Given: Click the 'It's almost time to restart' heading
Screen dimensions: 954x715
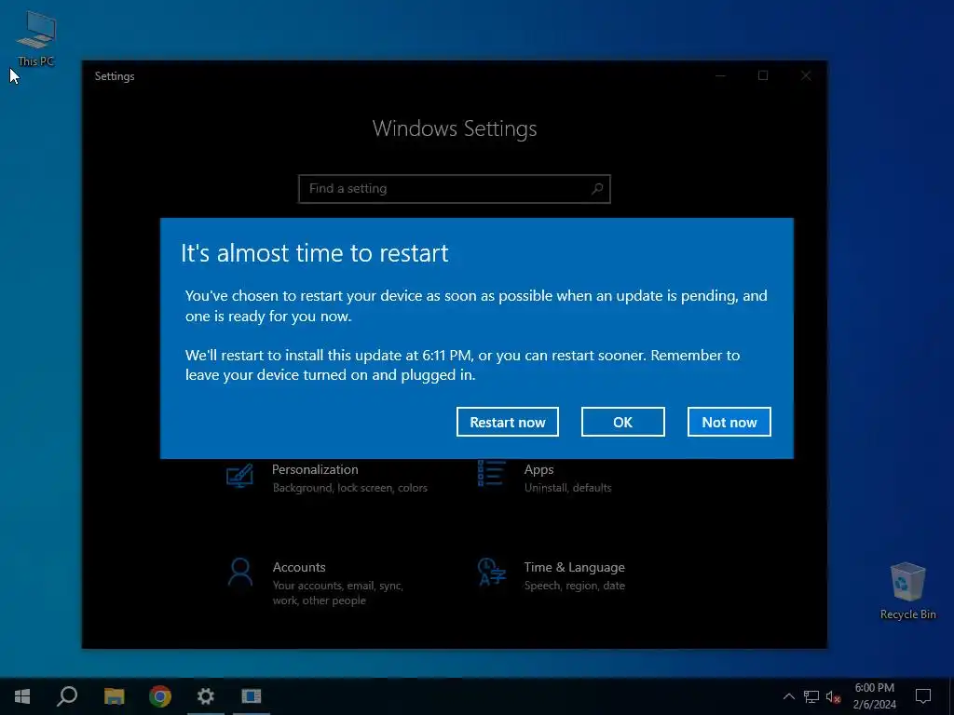Looking at the screenshot, I should click(315, 253).
